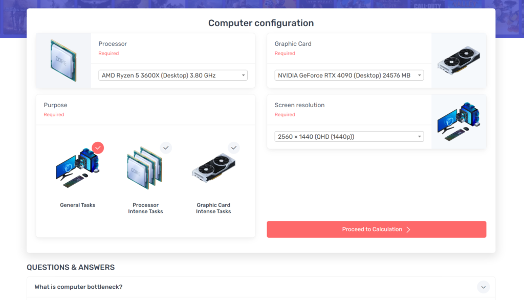524x300 pixels.
Task: Click the graphic card image
Action: 458,61
